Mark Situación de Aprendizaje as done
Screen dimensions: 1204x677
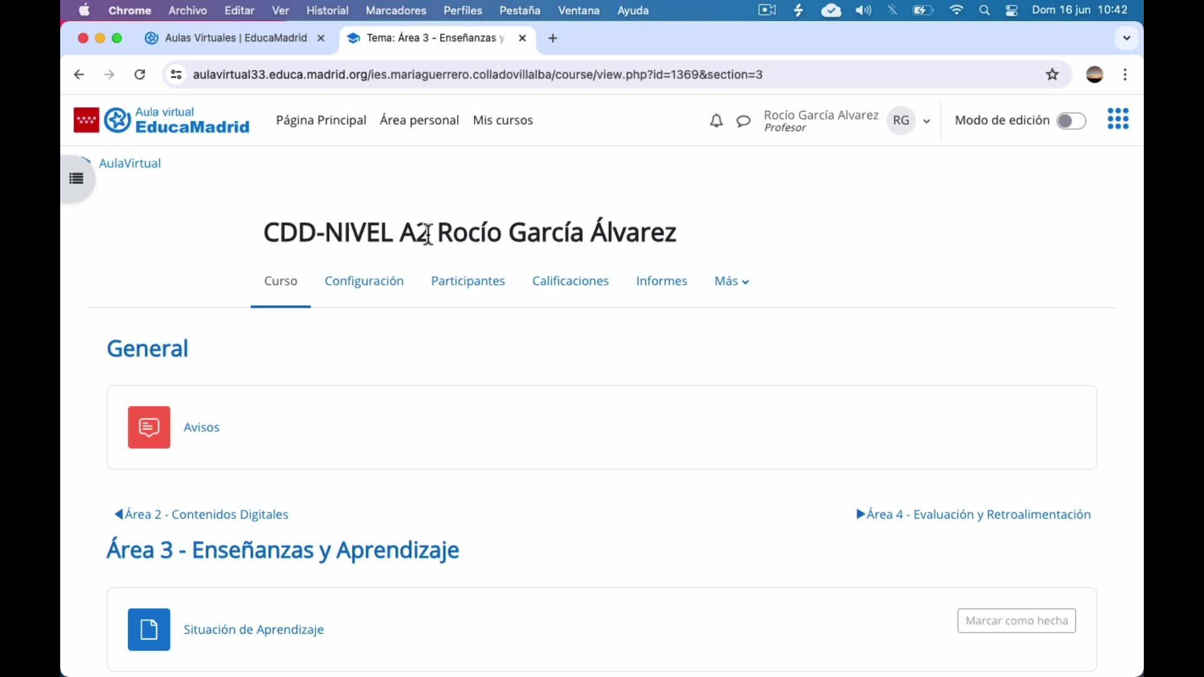click(1016, 621)
